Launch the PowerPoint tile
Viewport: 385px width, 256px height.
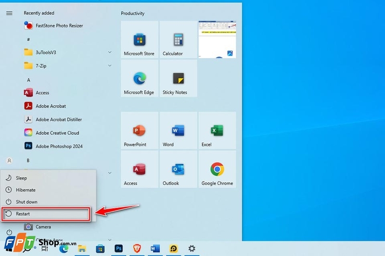(x=140, y=131)
